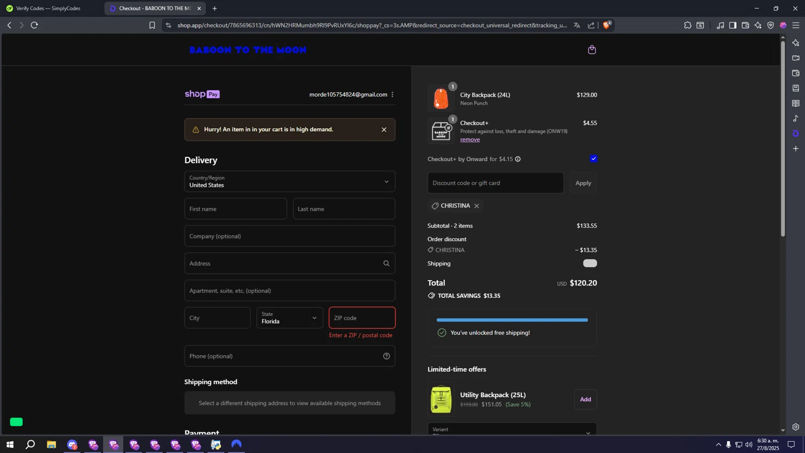Reload the checkout page
The width and height of the screenshot is (805, 453).
point(34,25)
